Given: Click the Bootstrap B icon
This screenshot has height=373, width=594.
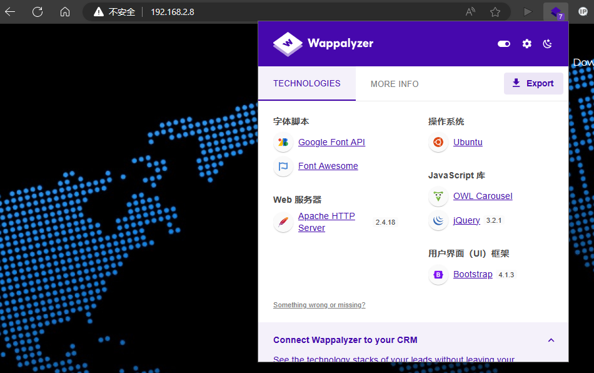Looking at the screenshot, I should [x=438, y=275].
